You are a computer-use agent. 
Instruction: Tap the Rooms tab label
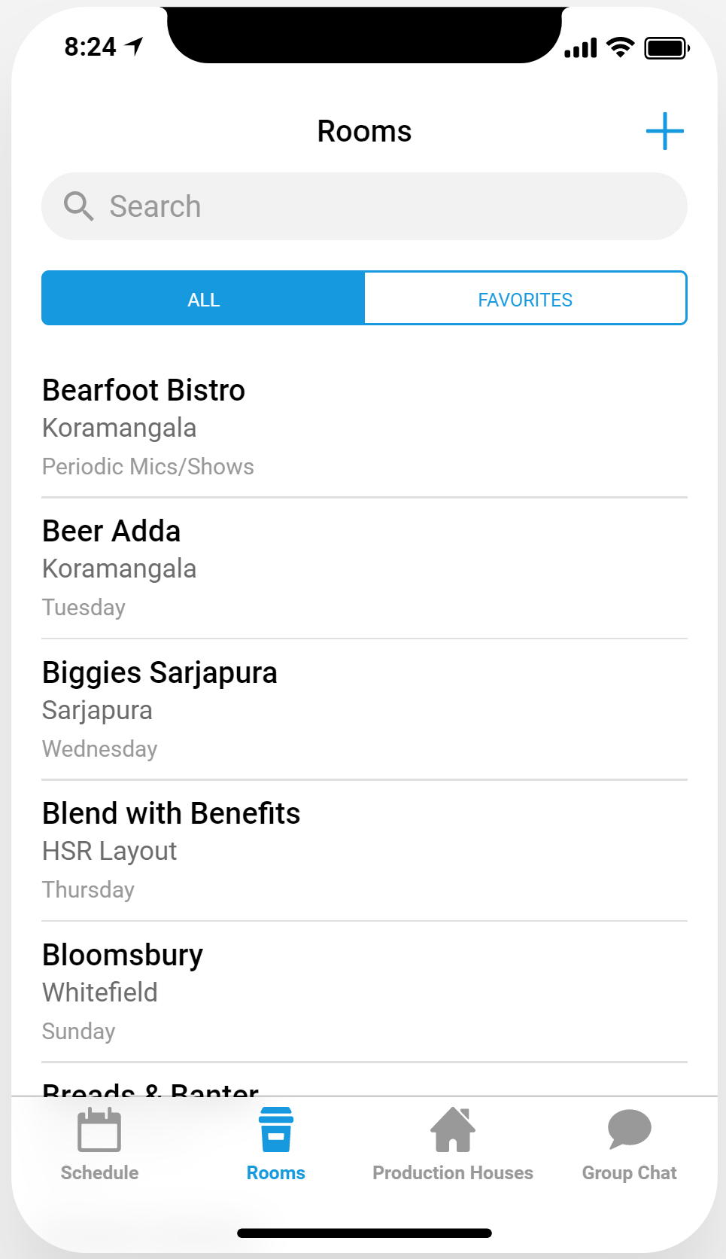(276, 1172)
